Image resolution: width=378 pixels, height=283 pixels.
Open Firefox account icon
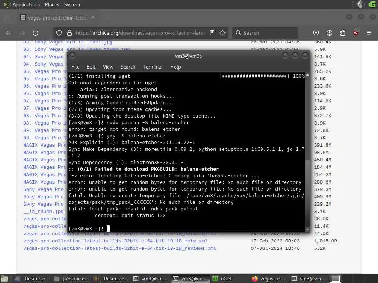(x=329, y=33)
